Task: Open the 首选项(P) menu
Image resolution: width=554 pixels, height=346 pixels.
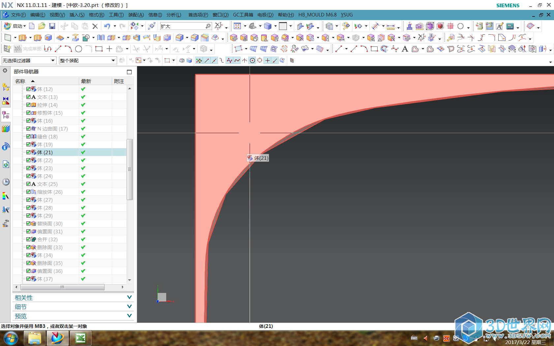Action: pos(198,15)
